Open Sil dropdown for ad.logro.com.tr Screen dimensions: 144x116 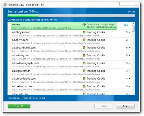[128, 71]
